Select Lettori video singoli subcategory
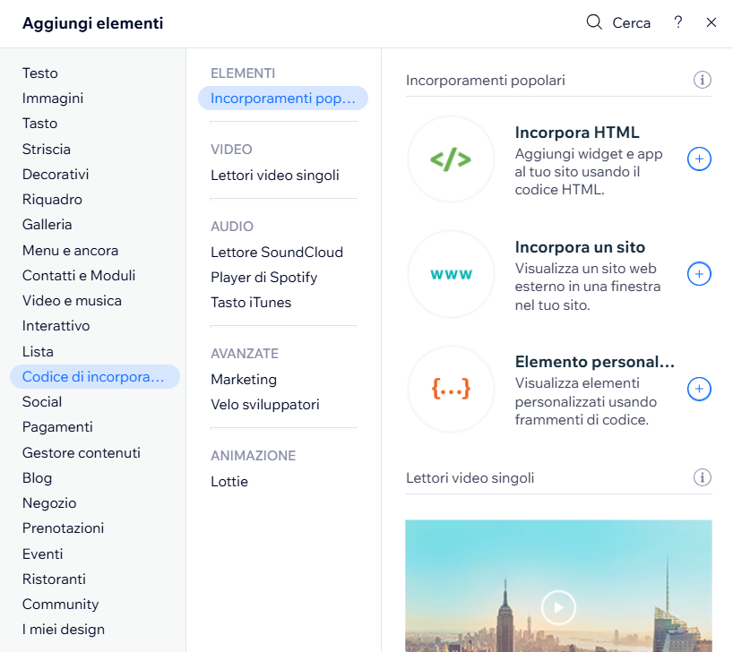 click(275, 176)
